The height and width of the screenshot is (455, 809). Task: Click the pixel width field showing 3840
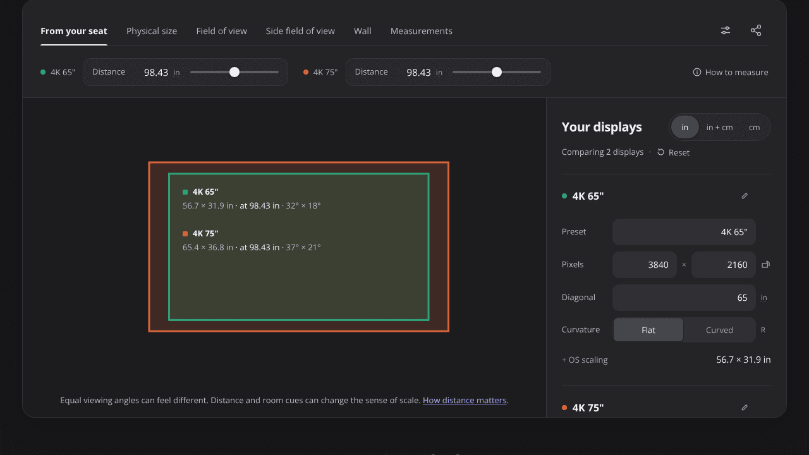pyautogui.click(x=644, y=265)
